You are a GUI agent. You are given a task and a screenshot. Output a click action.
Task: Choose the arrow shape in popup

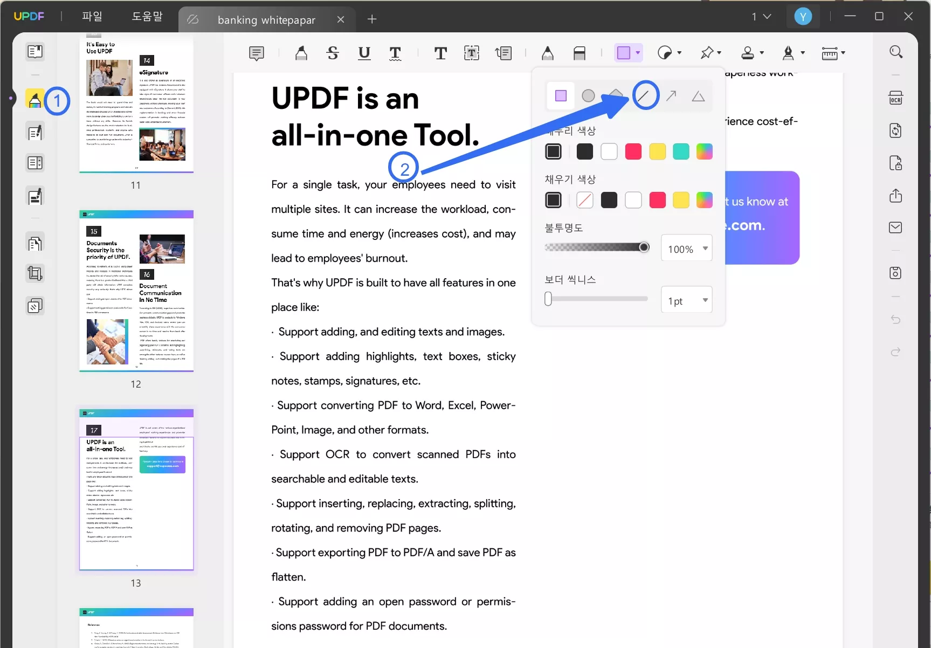click(x=671, y=96)
